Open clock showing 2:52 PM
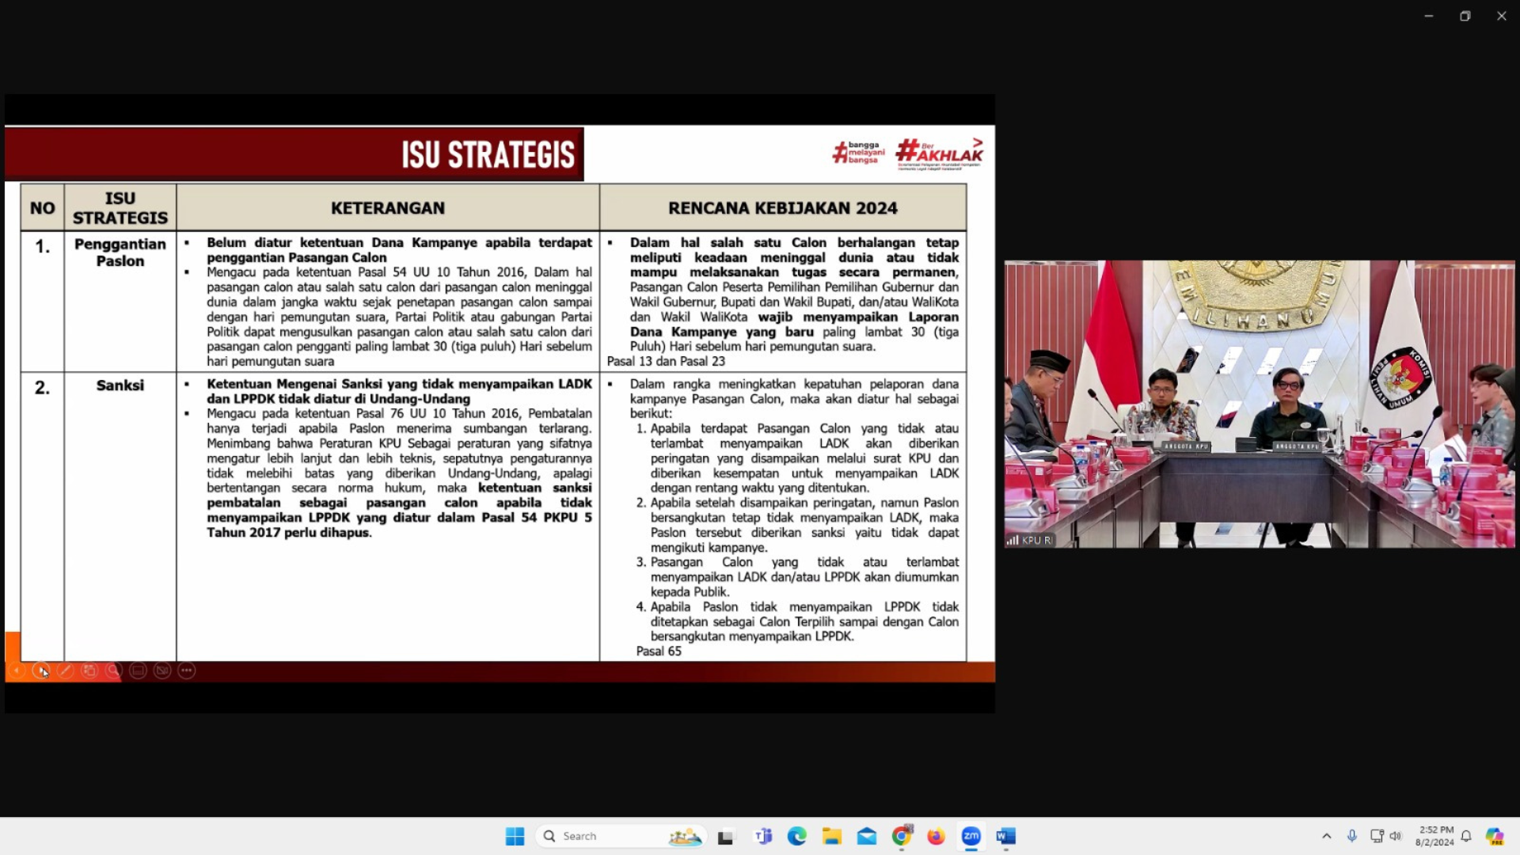This screenshot has height=855, width=1520. [x=1434, y=836]
